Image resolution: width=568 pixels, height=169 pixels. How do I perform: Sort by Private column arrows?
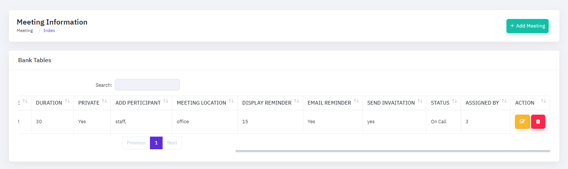(104, 101)
